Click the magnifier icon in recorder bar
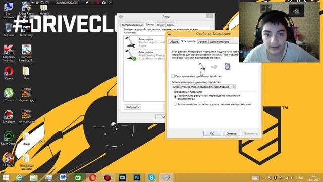The image size is (323, 182). tap(42, 3)
